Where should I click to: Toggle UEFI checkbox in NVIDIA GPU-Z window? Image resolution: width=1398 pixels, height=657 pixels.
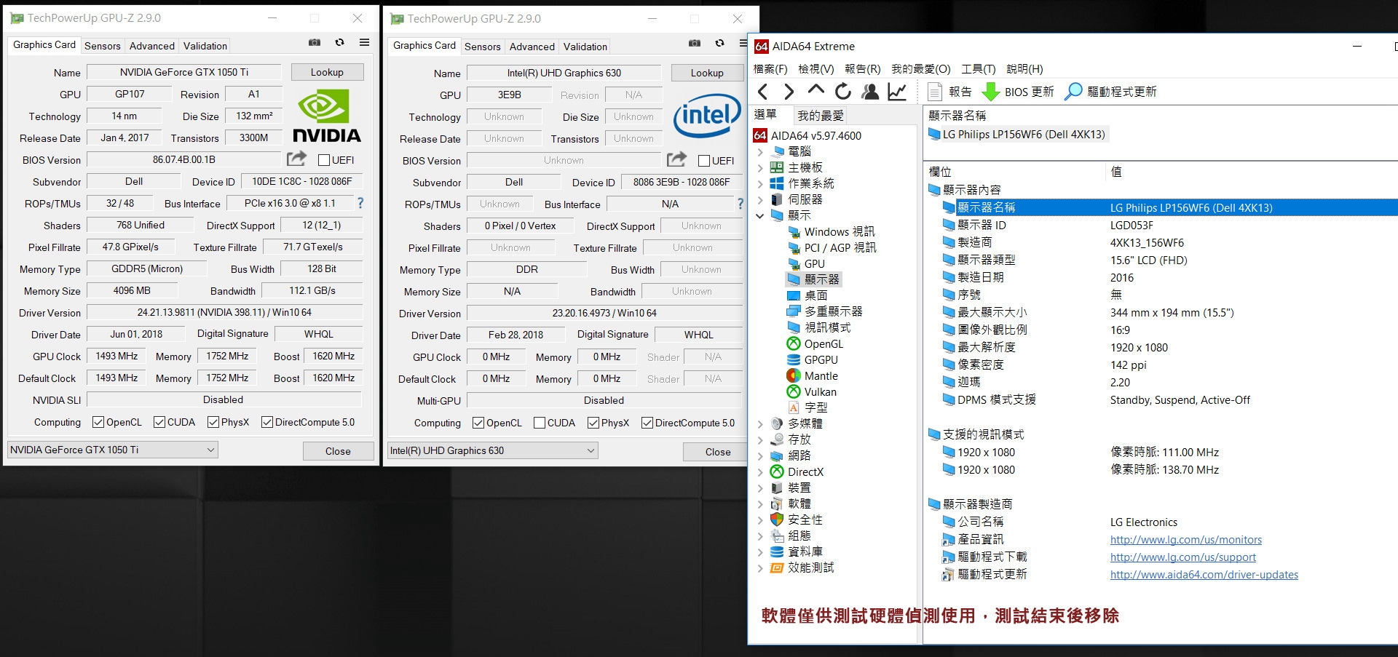[324, 160]
